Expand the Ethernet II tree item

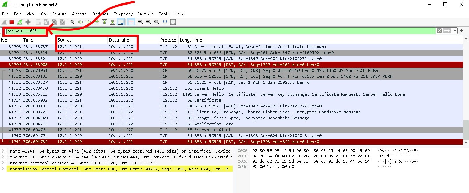[3, 157]
